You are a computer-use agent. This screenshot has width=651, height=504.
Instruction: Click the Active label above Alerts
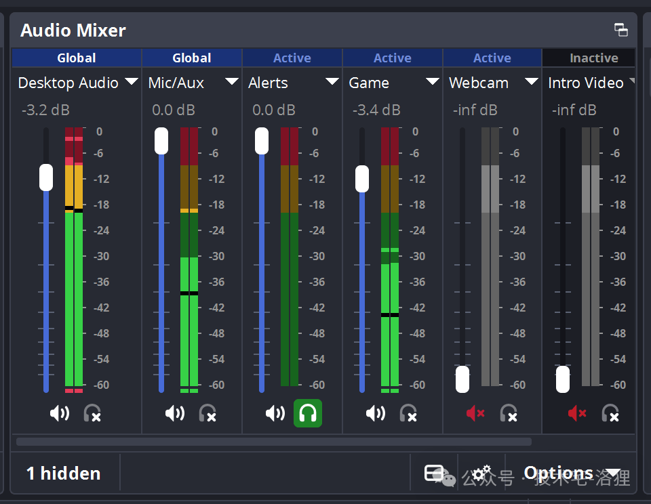click(x=292, y=58)
